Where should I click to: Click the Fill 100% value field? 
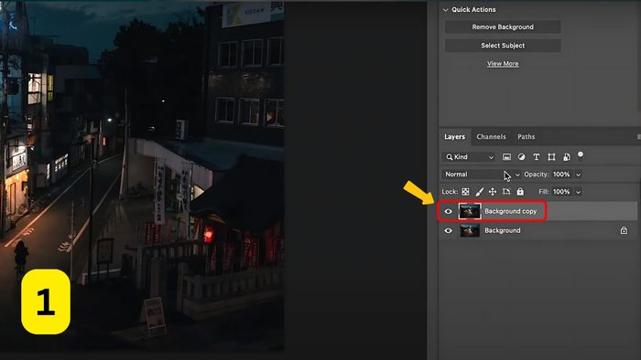coord(561,192)
